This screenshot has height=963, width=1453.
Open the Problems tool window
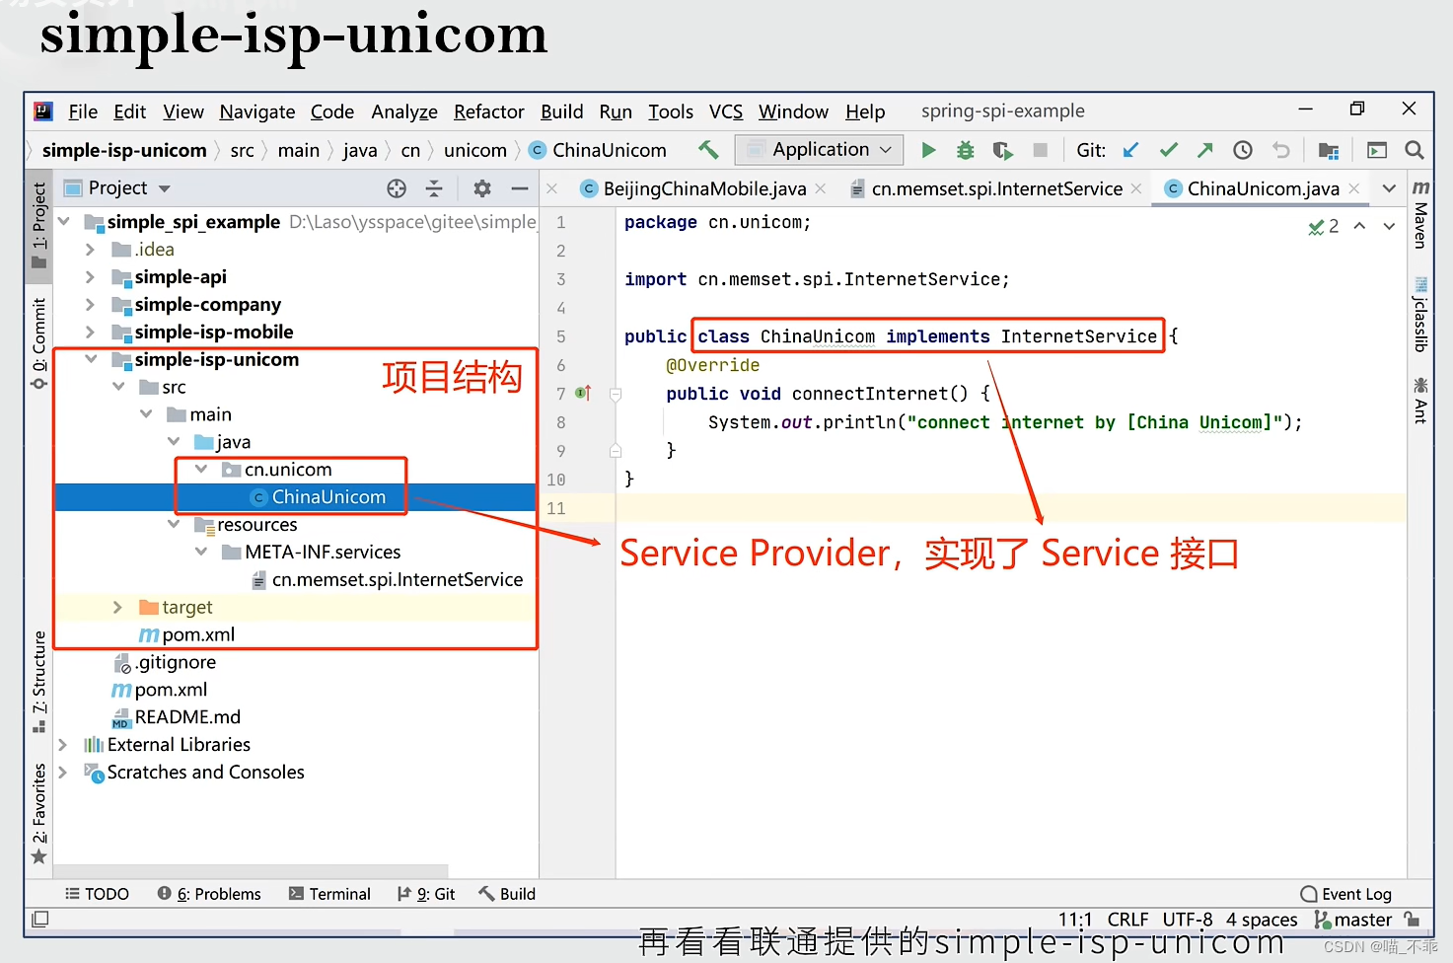coord(209,894)
